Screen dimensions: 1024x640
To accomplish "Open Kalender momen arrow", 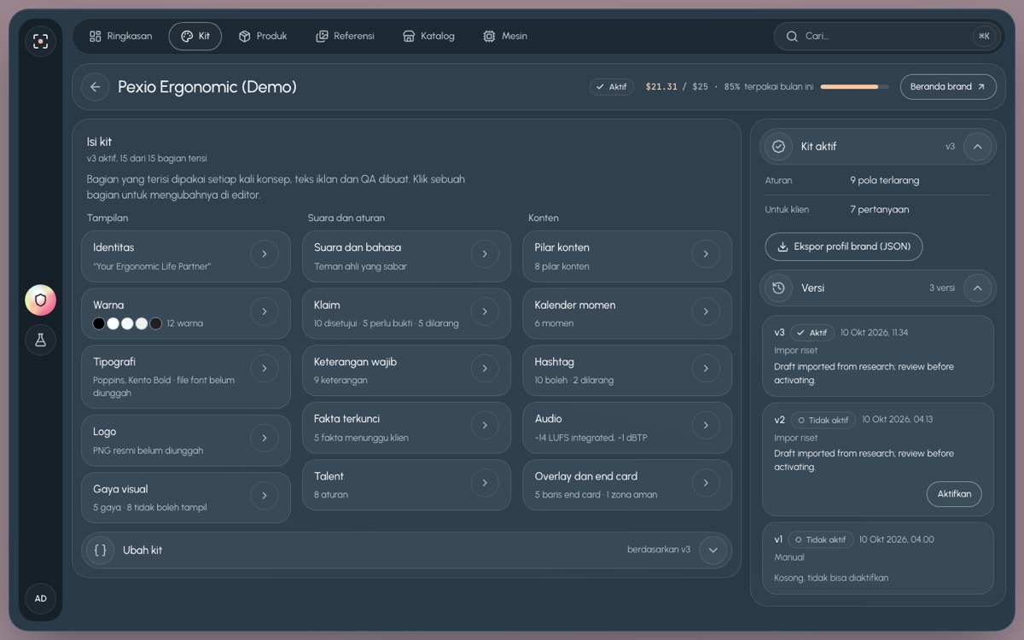I will [706, 311].
